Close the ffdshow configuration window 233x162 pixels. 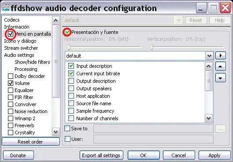click(x=225, y=8)
